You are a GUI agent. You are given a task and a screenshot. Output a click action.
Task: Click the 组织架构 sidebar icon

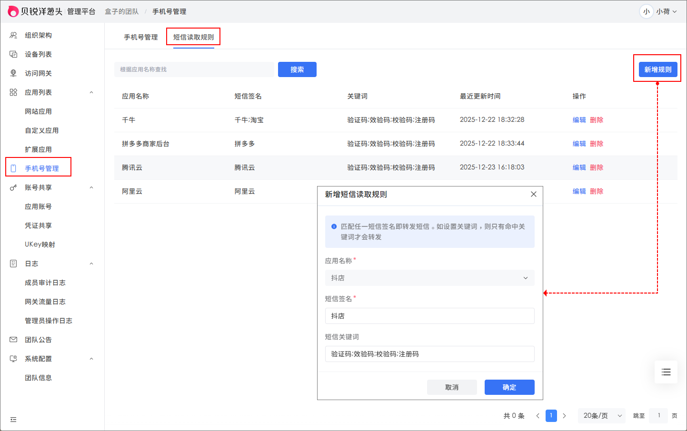pos(13,35)
